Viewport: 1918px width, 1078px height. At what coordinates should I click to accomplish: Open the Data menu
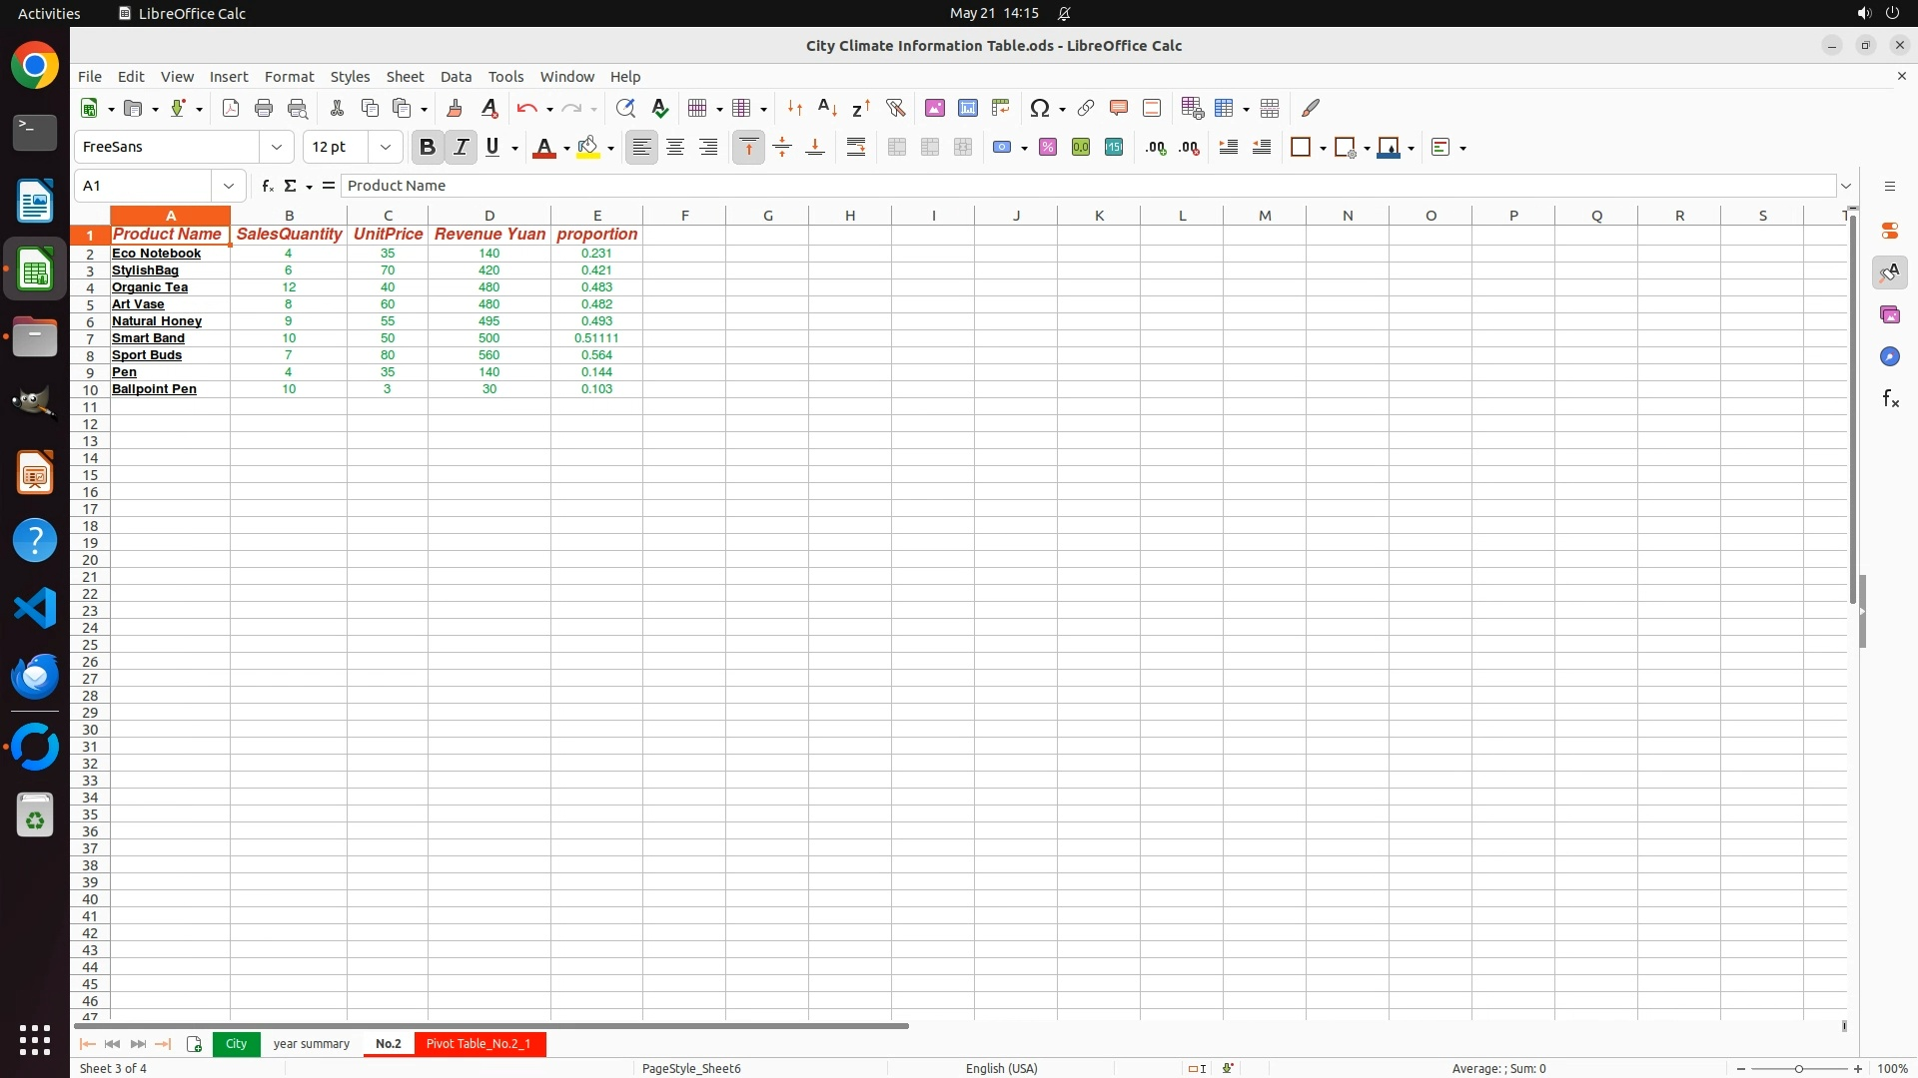[x=456, y=77]
